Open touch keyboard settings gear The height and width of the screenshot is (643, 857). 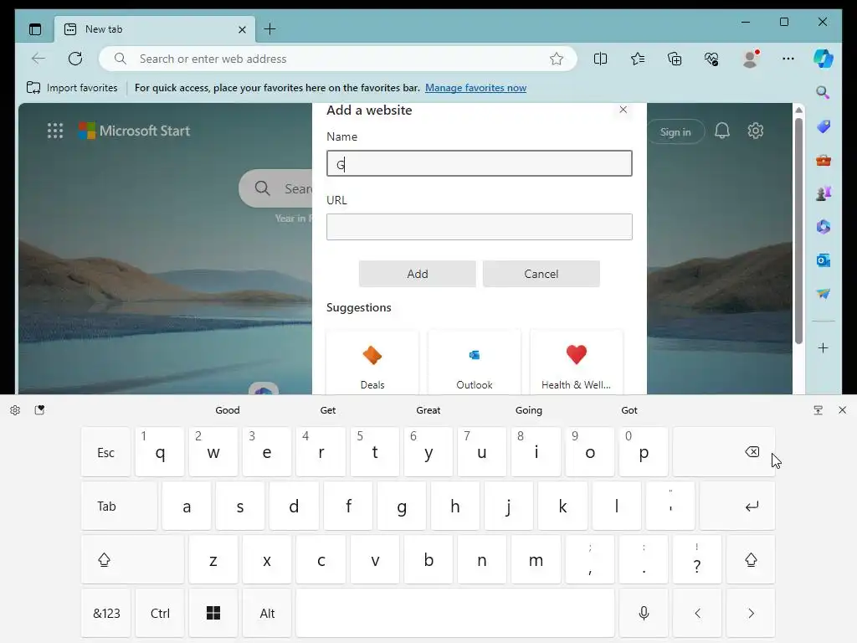(15, 410)
